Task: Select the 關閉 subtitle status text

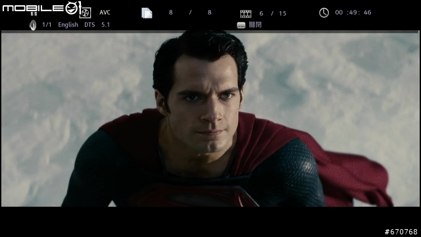Action: pyautogui.click(x=255, y=25)
